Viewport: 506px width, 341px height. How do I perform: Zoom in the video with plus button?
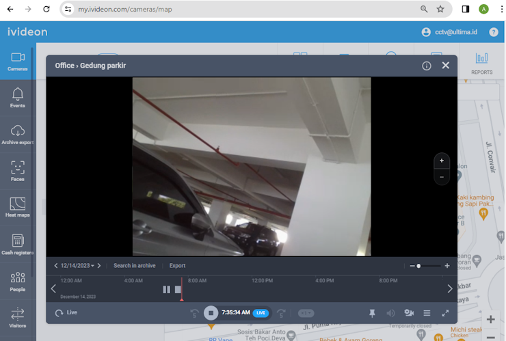(442, 161)
